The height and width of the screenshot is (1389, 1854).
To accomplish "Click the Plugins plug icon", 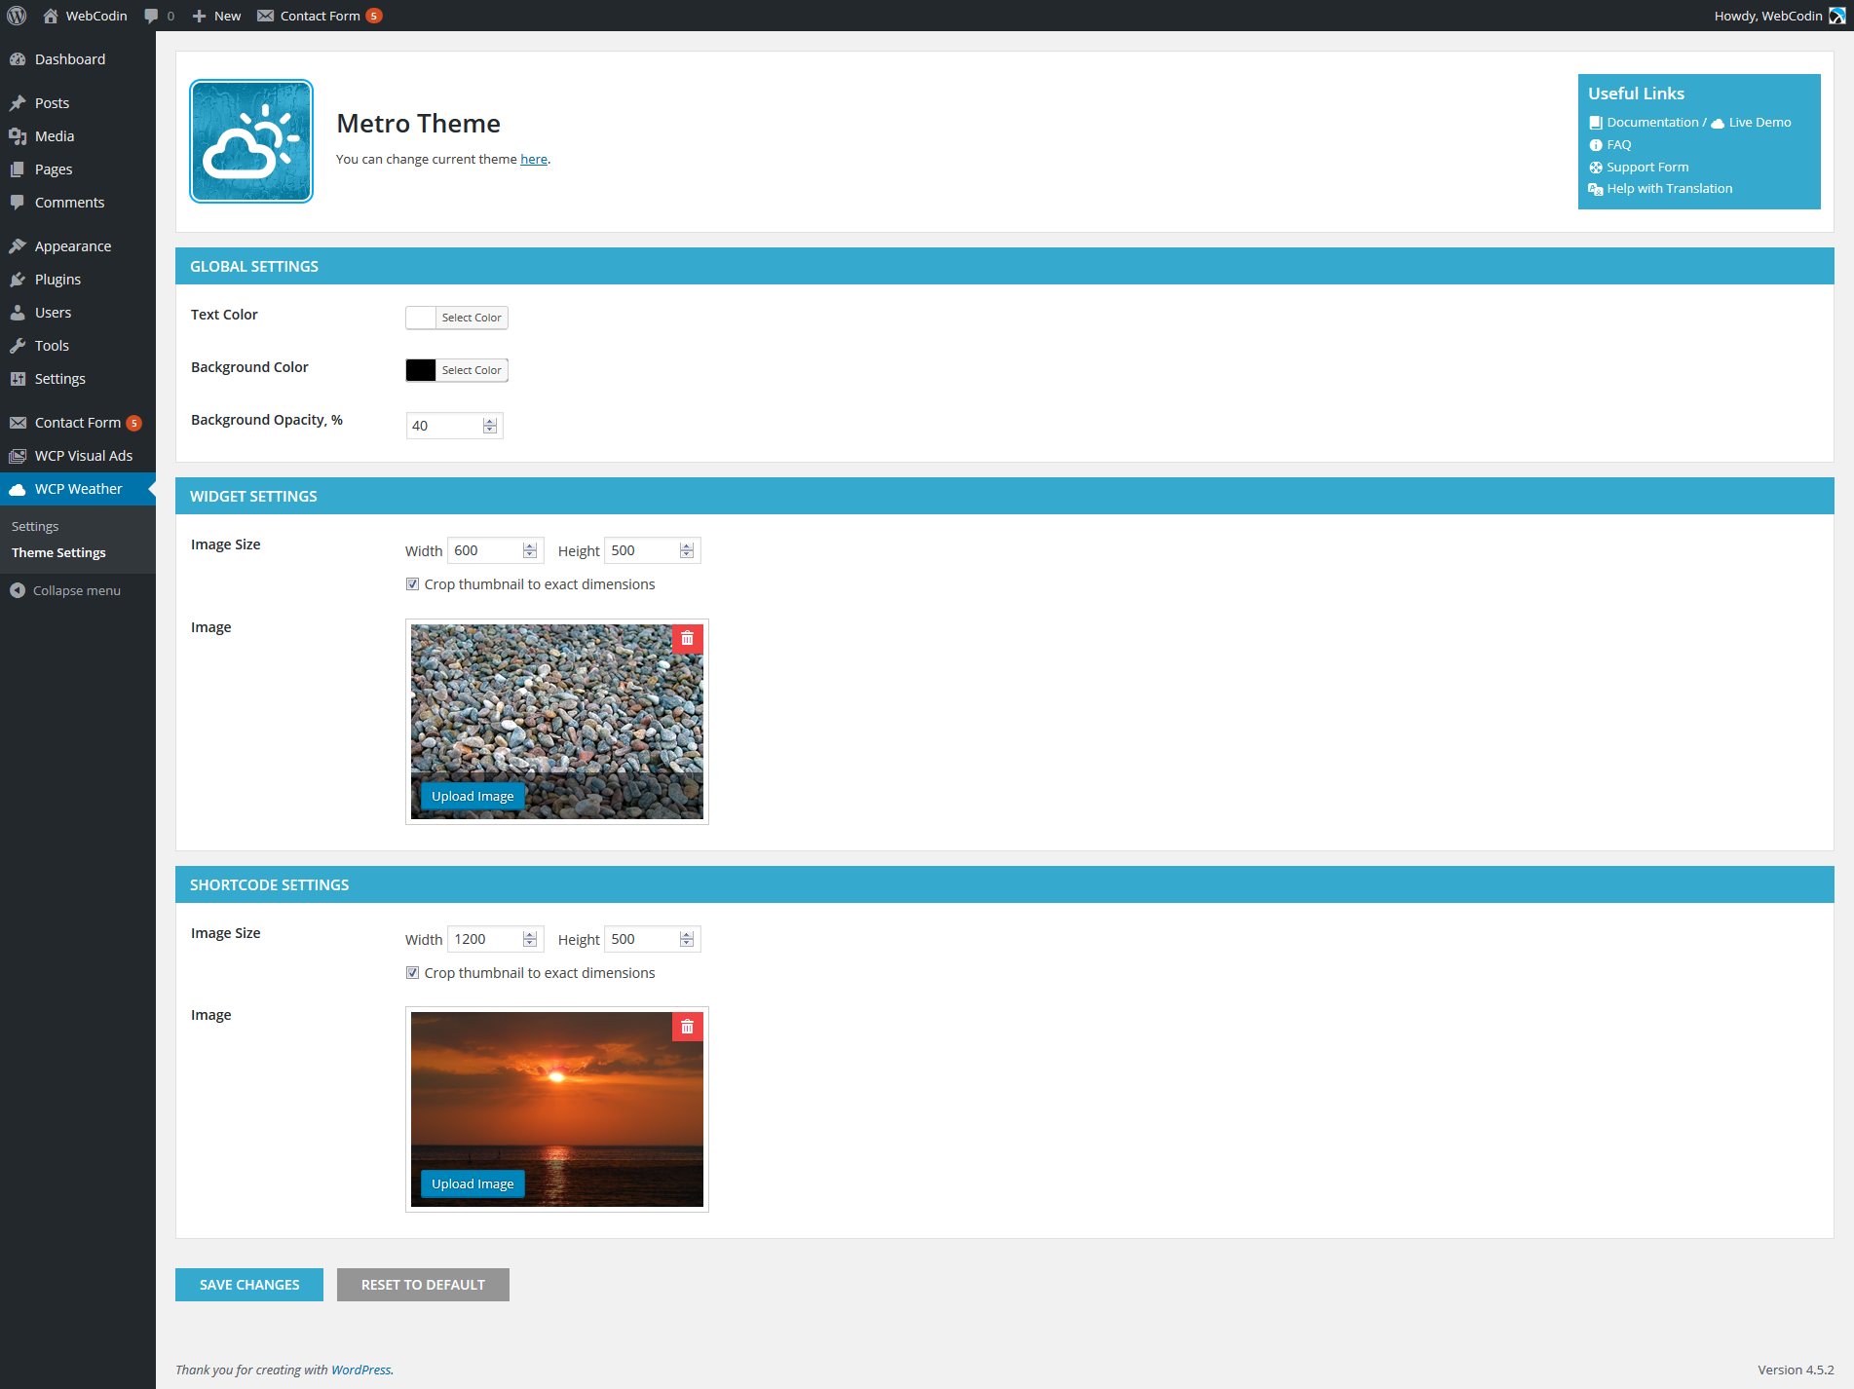I will [x=18, y=280].
